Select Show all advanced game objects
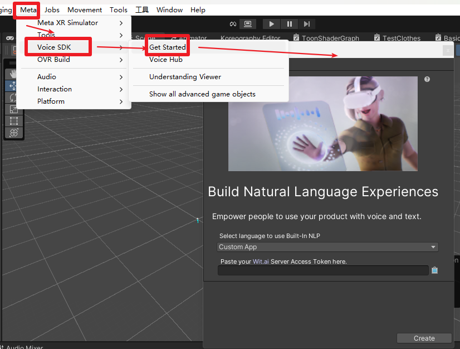Image resolution: width=460 pixels, height=349 pixels. click(x=209, y=94)
